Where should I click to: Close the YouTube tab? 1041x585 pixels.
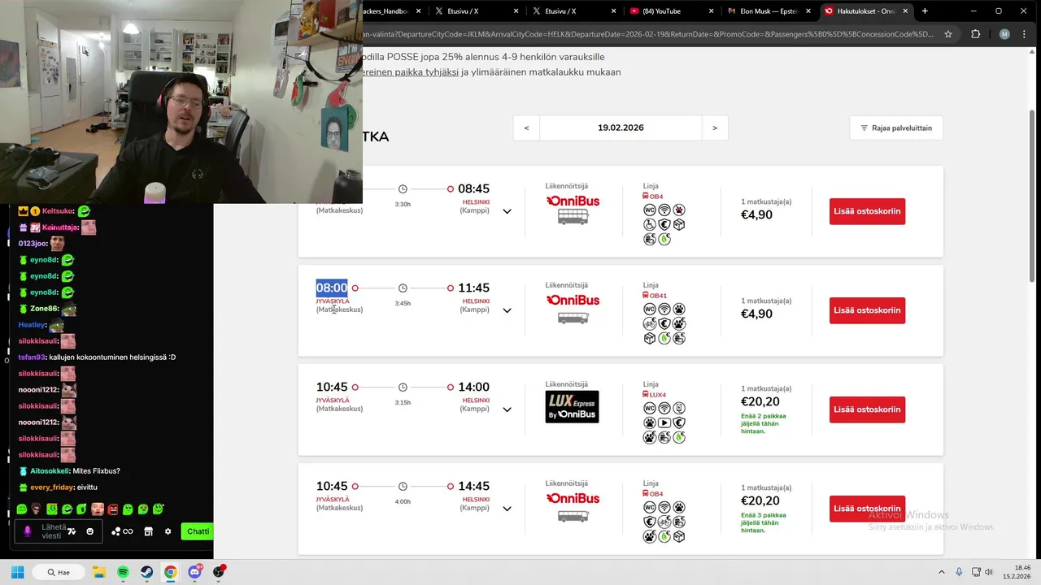pyautogui.click(x=711, y=11)
